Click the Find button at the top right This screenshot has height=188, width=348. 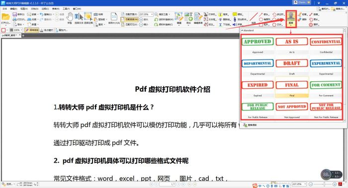click(x=323, y=9)
